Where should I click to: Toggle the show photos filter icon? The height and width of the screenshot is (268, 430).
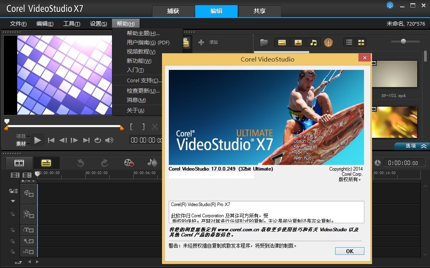[298, 42]
